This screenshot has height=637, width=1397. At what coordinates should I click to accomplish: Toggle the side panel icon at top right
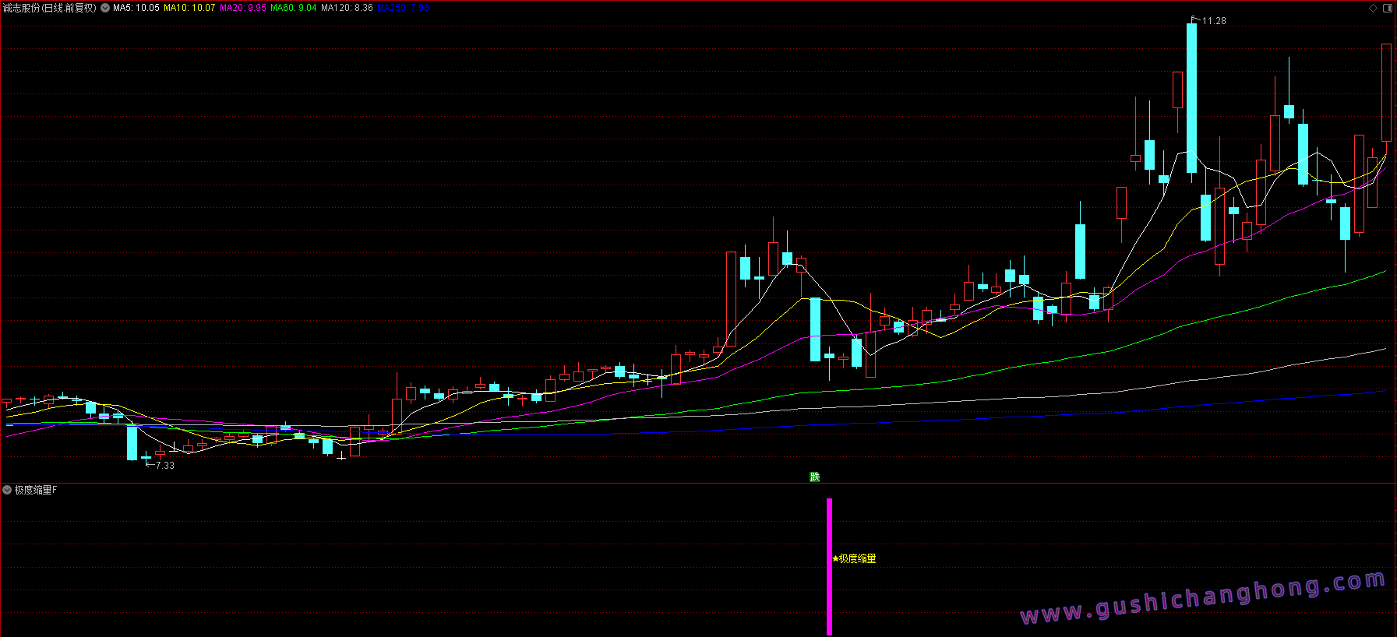[x=1387, y=8]
